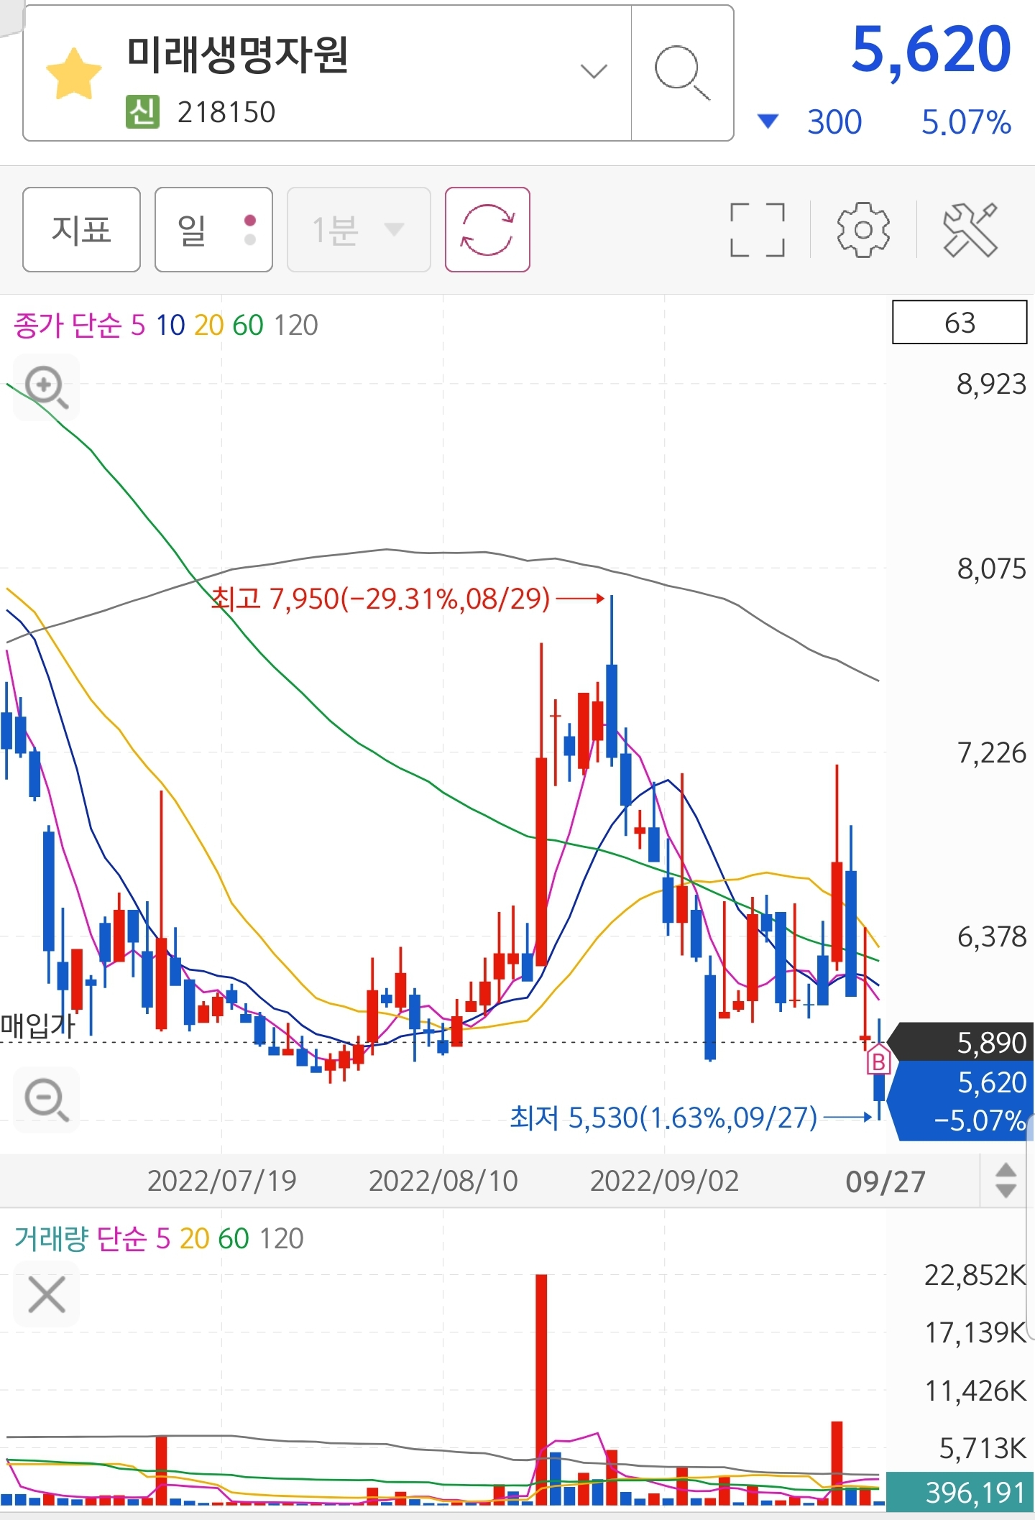The width and height of the screenshot is (1035, 1520).
Task: Zoom out on the price chart
Action: click(47, 1100)
